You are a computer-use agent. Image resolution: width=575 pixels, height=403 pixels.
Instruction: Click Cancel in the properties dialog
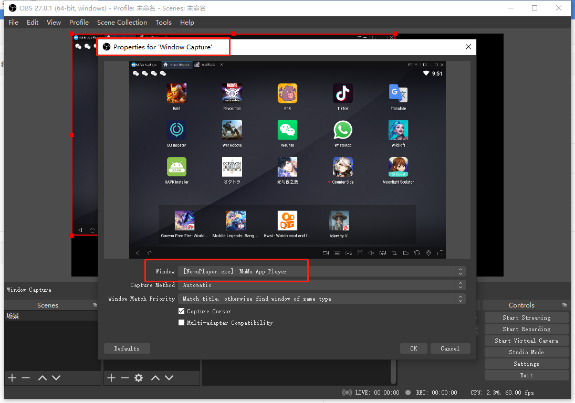[451, 348]
